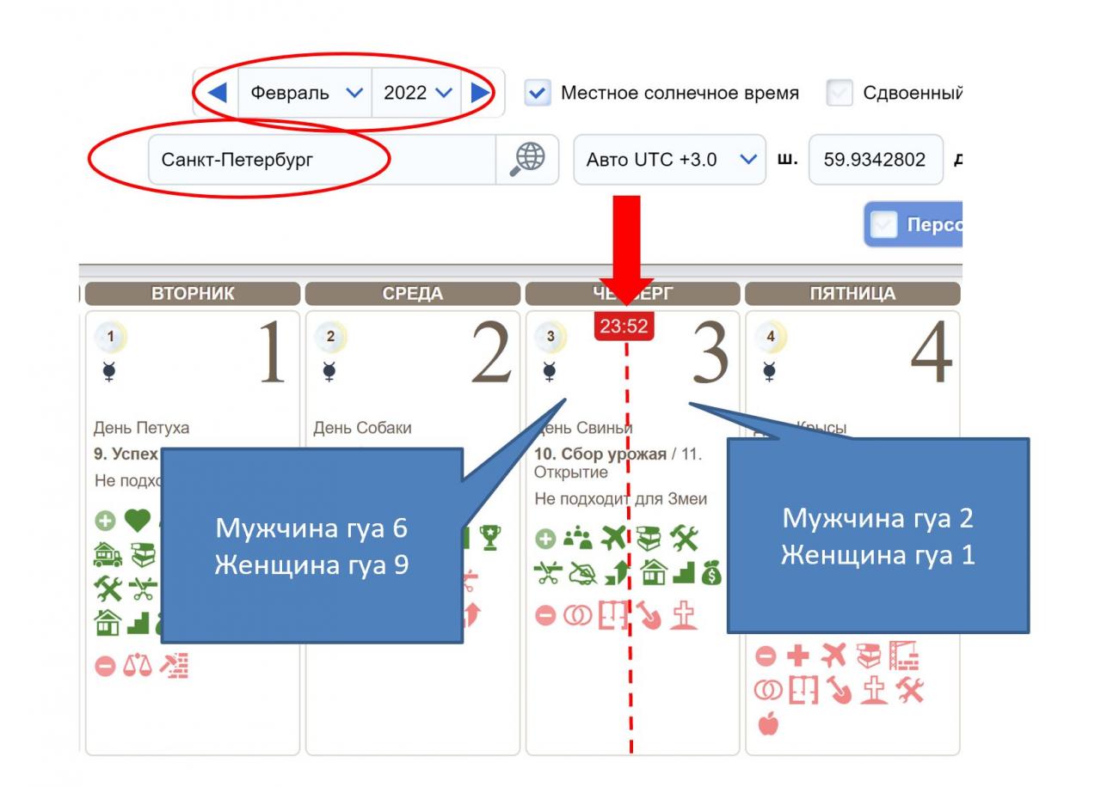Advance to the next month with the right arrow
The width and height of the screenshot is (1101, 787).
click(x=481, y=93)
